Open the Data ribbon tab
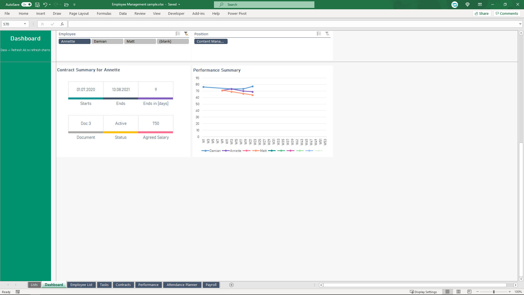Image resolution: width=524 pixels, height=295 pixels. [123, 13]
